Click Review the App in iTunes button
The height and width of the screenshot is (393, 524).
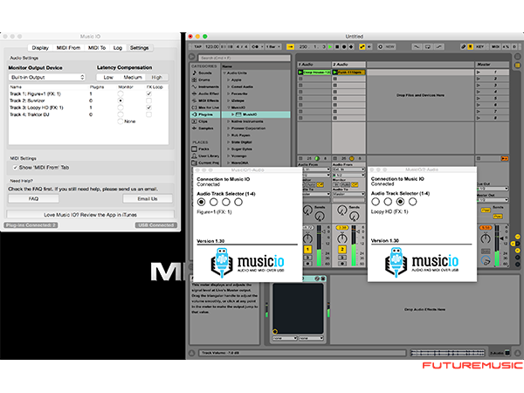pos(90,215)
